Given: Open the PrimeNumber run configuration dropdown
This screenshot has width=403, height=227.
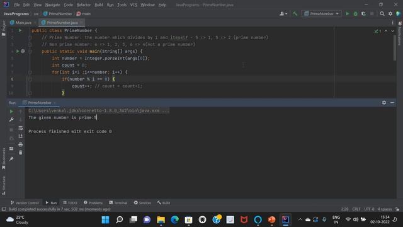Looking at the screenshot, I should point(322,14).
